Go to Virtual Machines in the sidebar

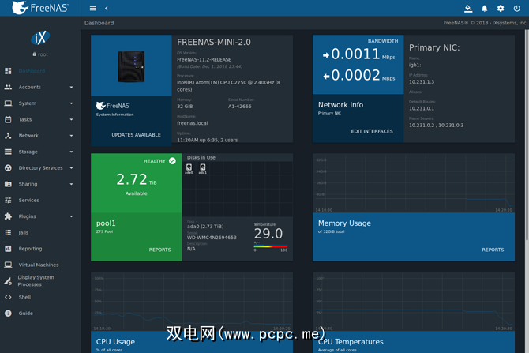(39, 265)
